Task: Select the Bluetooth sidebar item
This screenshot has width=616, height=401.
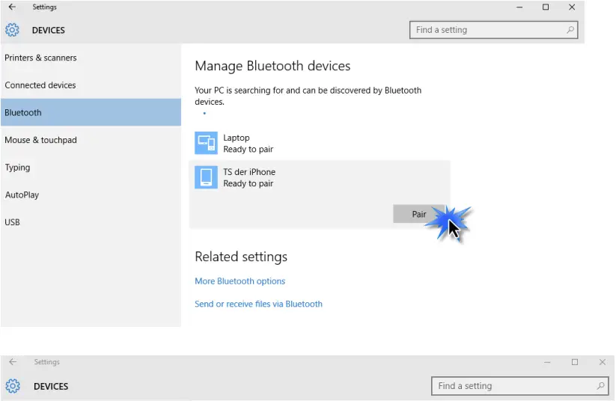Action: pos(91,112)
